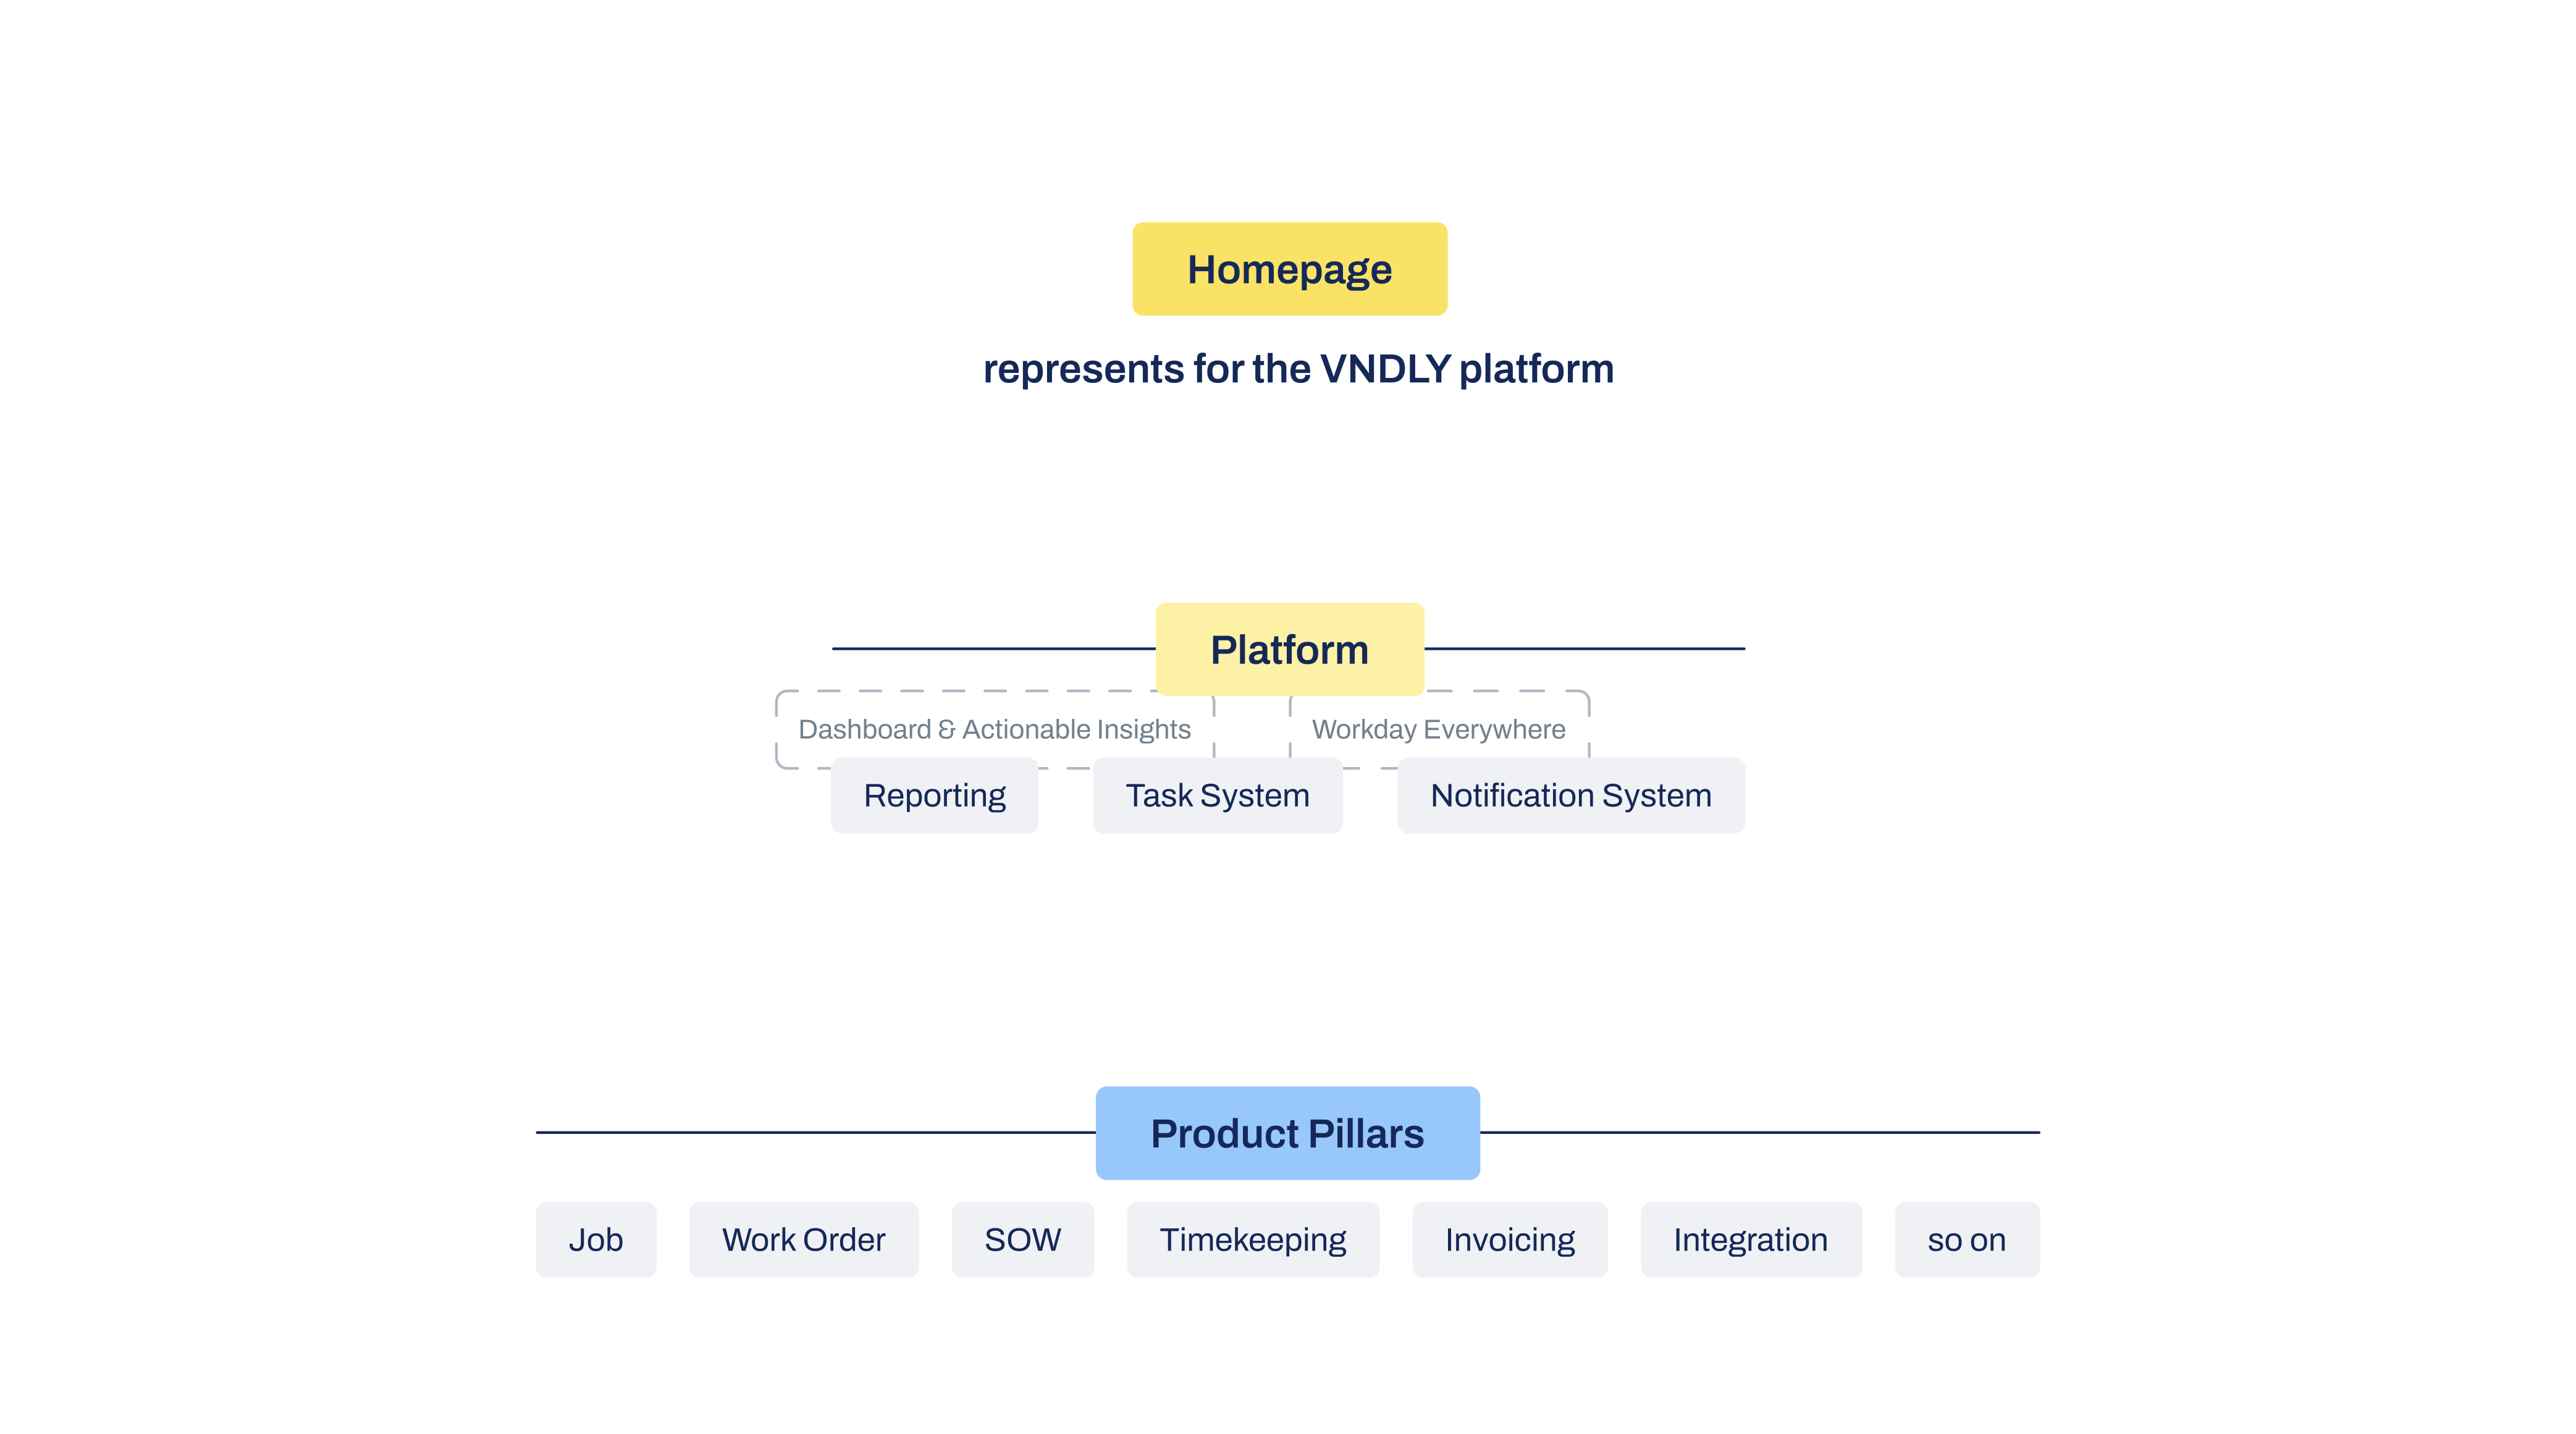
Task: Click the Platform heading box
Action: (1289, 649)
